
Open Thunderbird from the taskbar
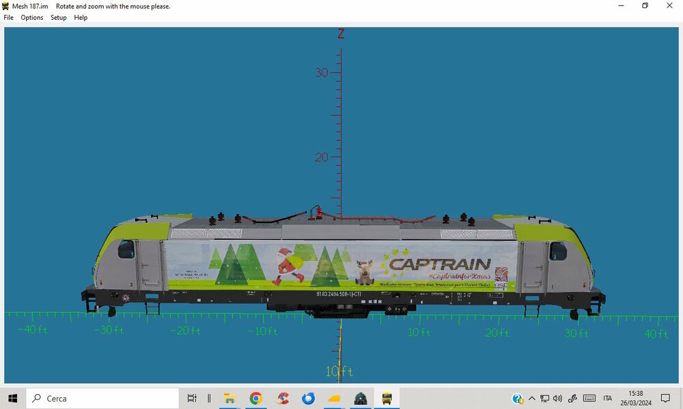coord(309,398)
